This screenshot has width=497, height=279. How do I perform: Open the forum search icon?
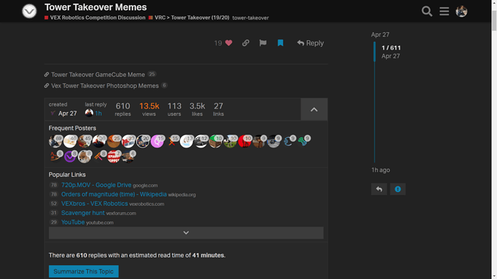pyautogui.click(x=426, y=11)
